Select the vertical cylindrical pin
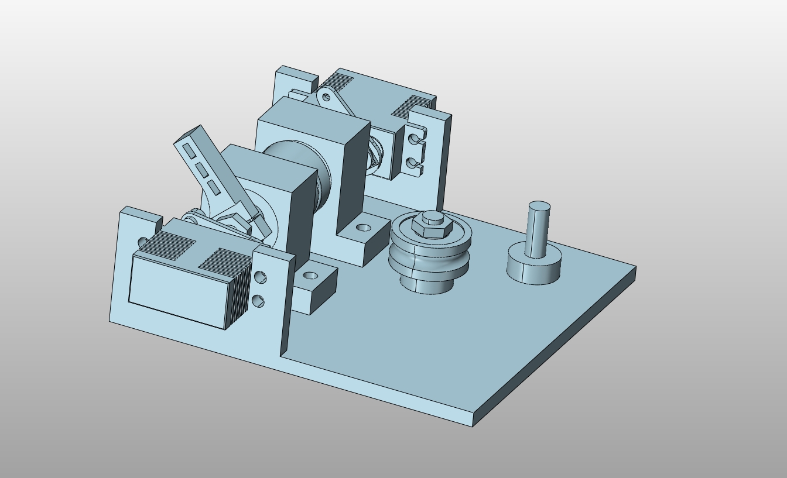Viewport: 787px width, 478px height. 537,230
